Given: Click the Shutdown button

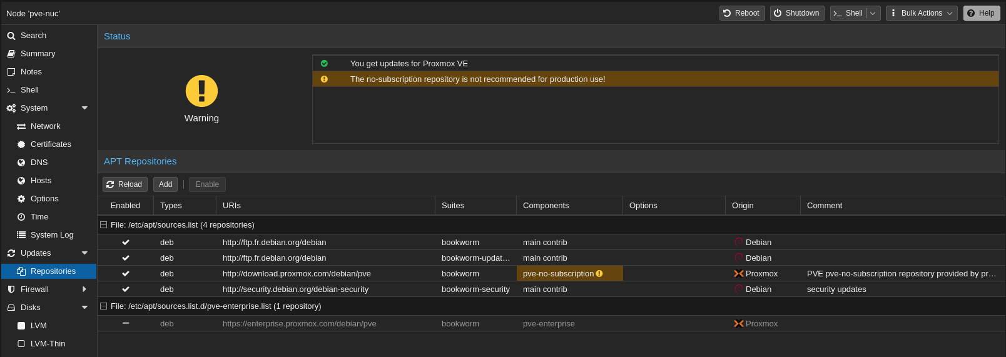Looking at the screenshot, I should [x=796, y=13].
